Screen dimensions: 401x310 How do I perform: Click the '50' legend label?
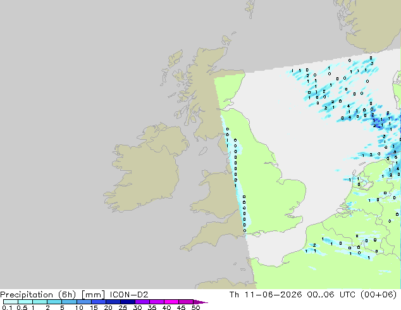click(195, 307)
